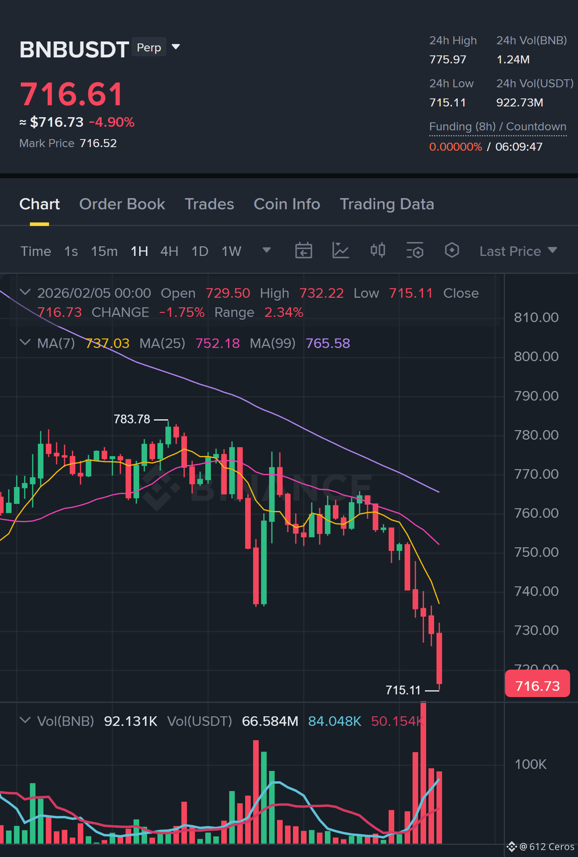Switch to the Order Book tab
This screenshot has width=578, height=857.
[122, 204]
